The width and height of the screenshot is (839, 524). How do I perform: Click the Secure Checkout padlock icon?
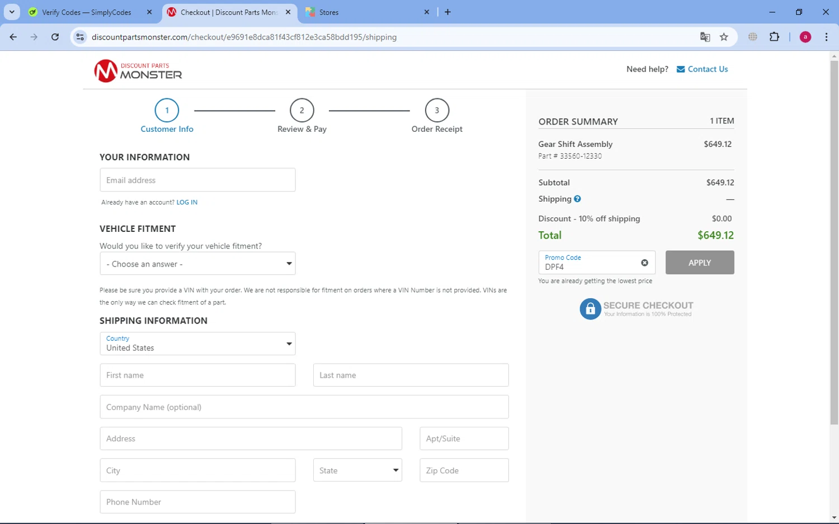point(590,309)
